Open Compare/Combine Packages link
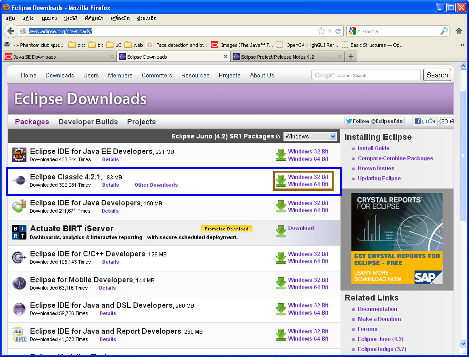Screen dimensions: 469x357 [396, 158]
